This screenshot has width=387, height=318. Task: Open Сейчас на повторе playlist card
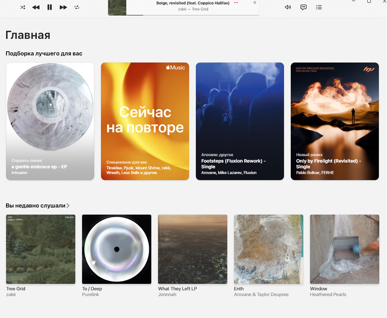tap(145, 121)
